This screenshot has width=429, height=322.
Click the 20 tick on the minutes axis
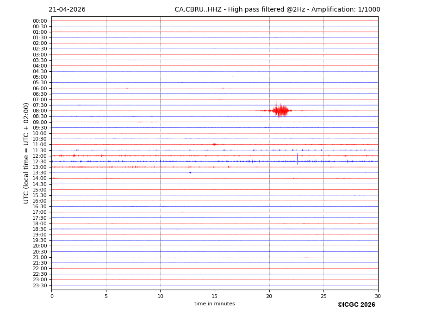[269, 296]
